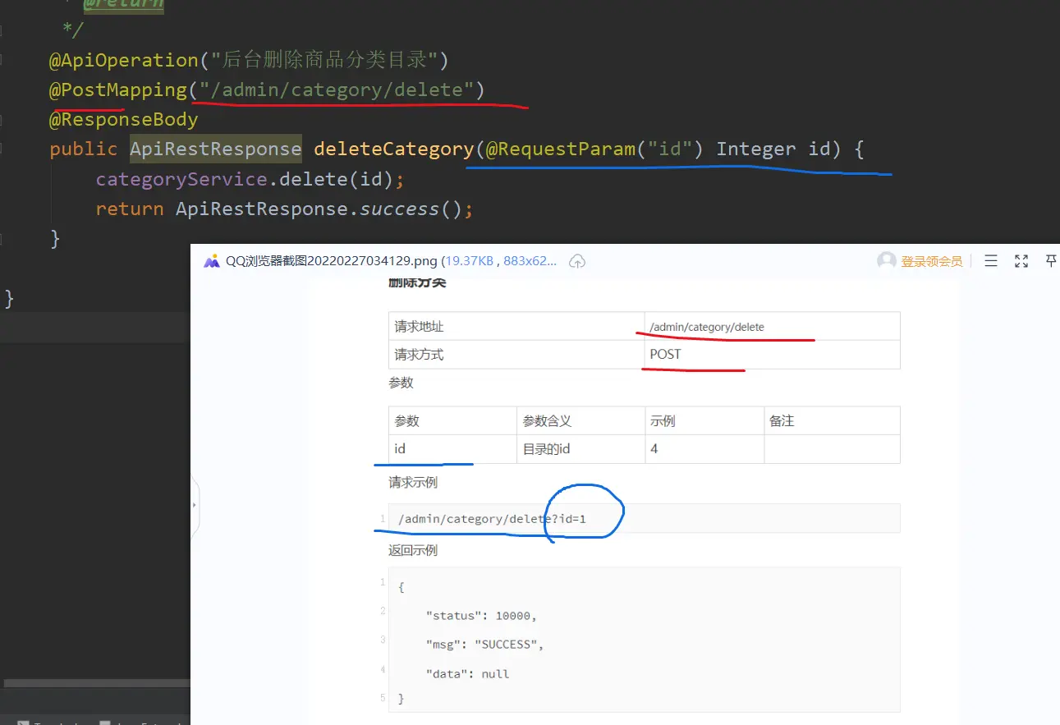Collapse fold marker at method closing brace

point(3,239)
